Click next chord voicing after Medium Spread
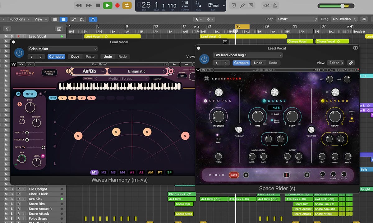The height and width of the screenshot is (223, 373). point(147,79)
